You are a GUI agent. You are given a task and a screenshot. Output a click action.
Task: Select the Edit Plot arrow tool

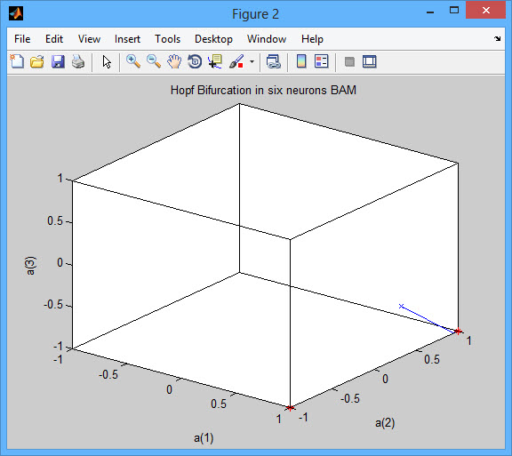[107, 61]
